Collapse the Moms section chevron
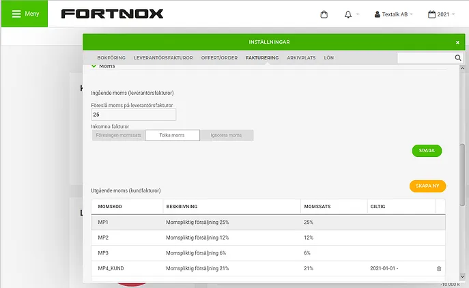This screenshot has width=469, height=288. click(x=94, y=66)
